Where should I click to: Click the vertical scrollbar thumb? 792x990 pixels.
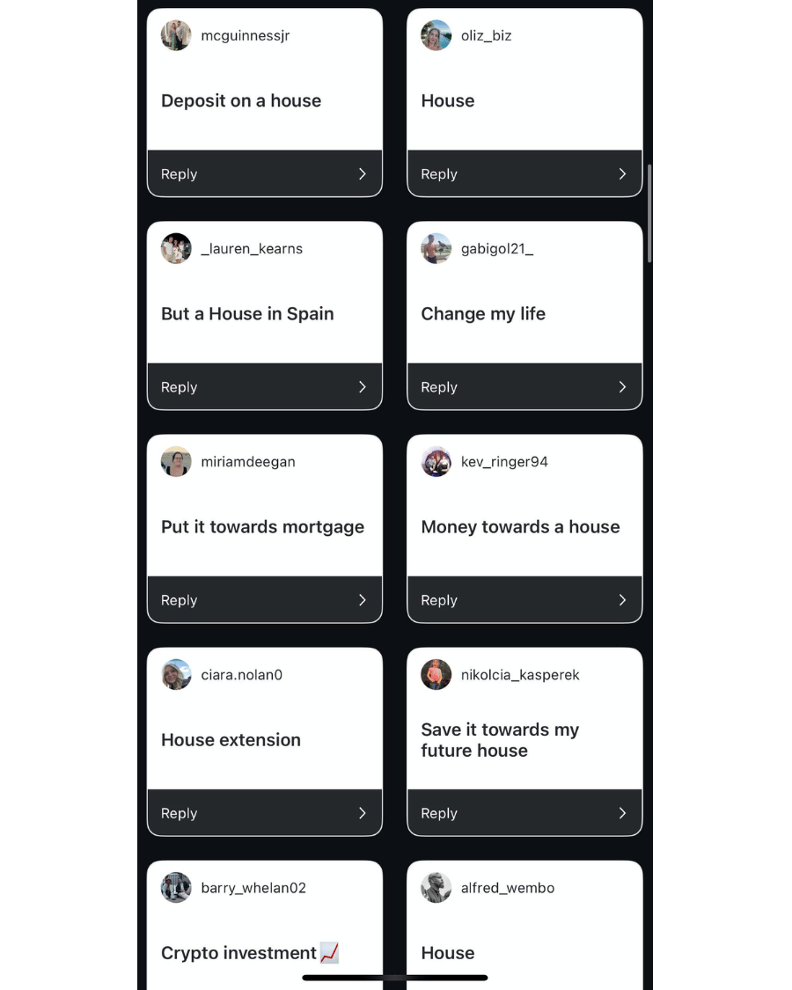(x=649, y=213)
